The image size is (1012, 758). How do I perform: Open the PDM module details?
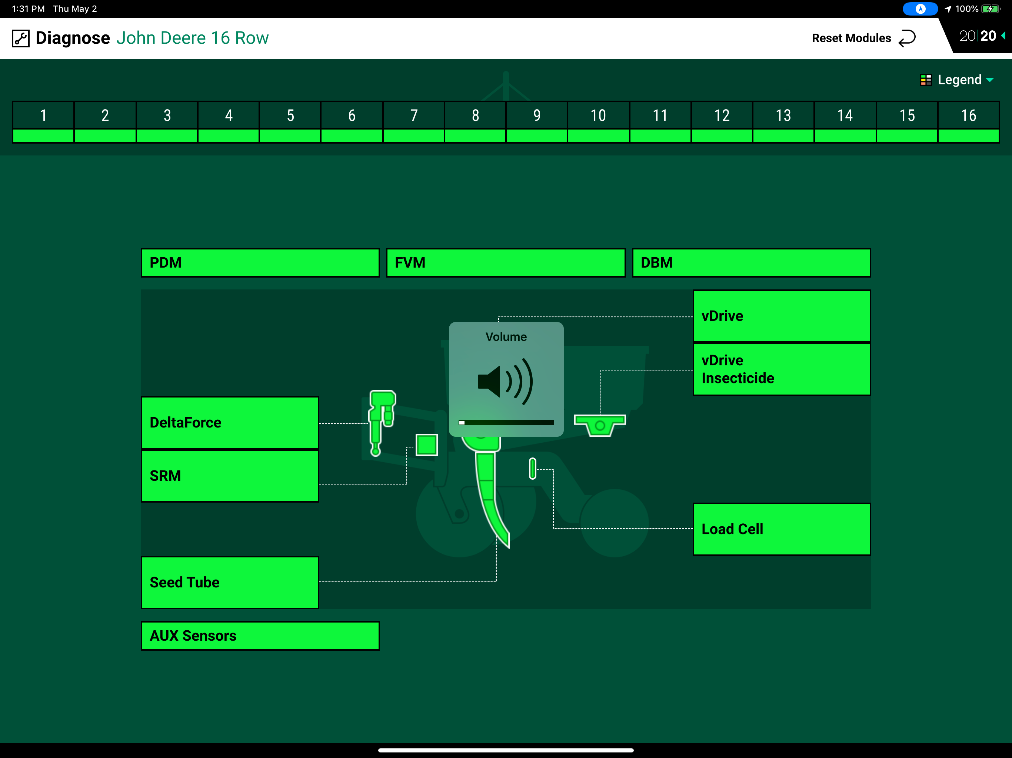click(260, 263)
